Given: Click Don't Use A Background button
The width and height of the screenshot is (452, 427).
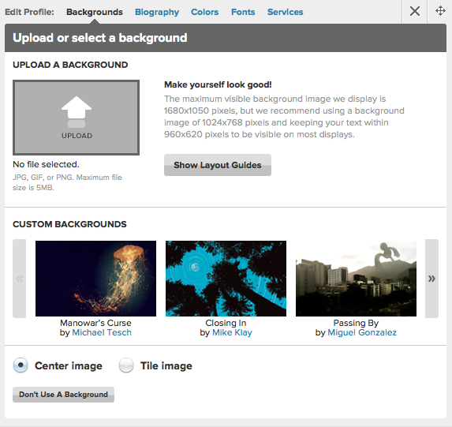Looking at the screenshot, I should (x=63, y=395).
